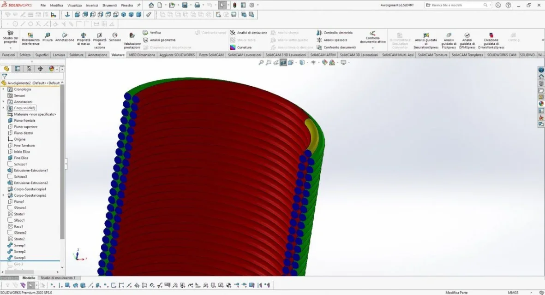Toggle the Sensore tool

pyautogui.click(x=115, y=37)
